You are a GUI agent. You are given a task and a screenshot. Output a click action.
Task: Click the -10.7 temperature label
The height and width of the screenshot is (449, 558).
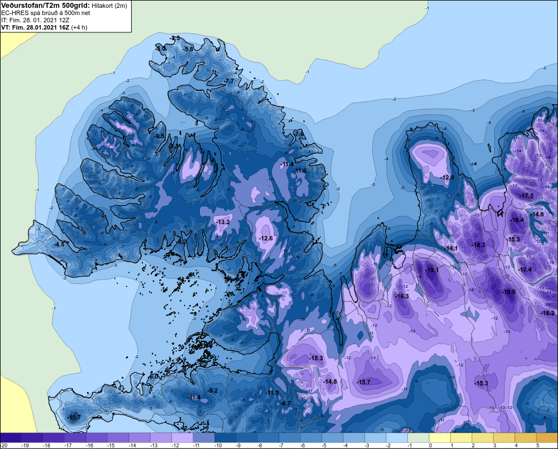[x=74, y=417]
